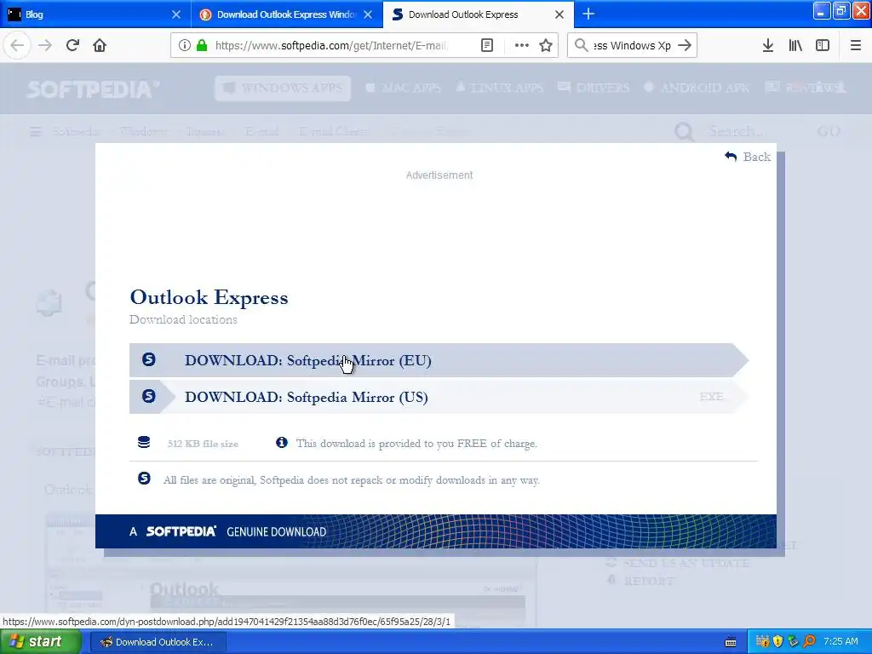872x654 pixels.
Task: Click the search box with Windows Xp text
Action: click(632, 45)
